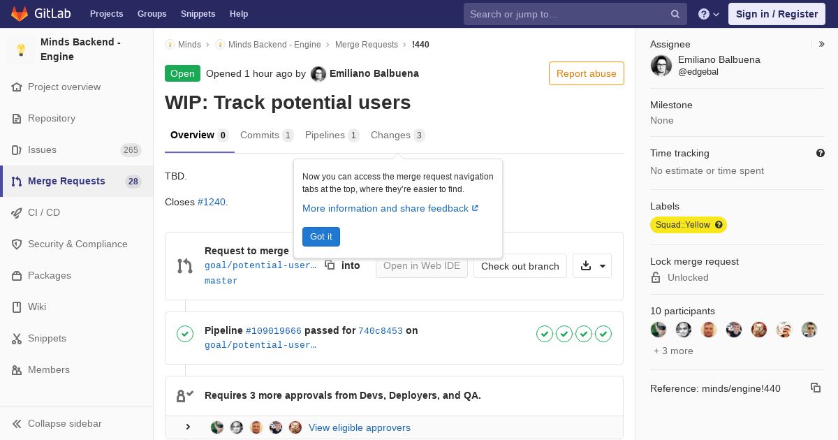Open More information and share feedback link
The width and height of the screenshot is (838, 440).
pyautogui.click(x=390, y=208)
